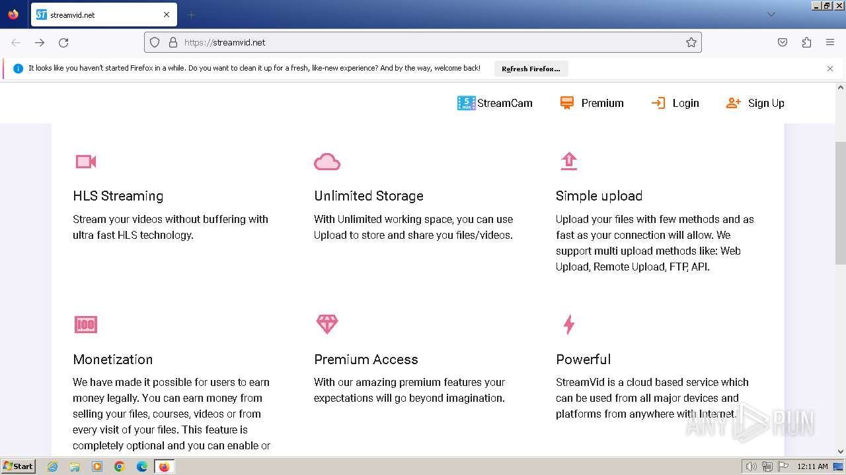Screen dimensions: 846x475
Task: Click the scrollbar up arrow
Action: [841, 87]
